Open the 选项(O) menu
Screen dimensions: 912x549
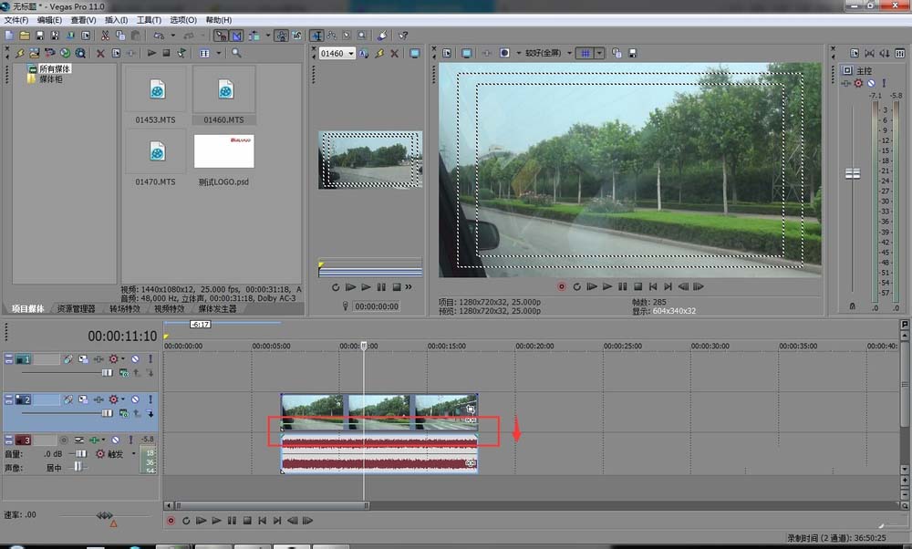(x=183, y=20)
